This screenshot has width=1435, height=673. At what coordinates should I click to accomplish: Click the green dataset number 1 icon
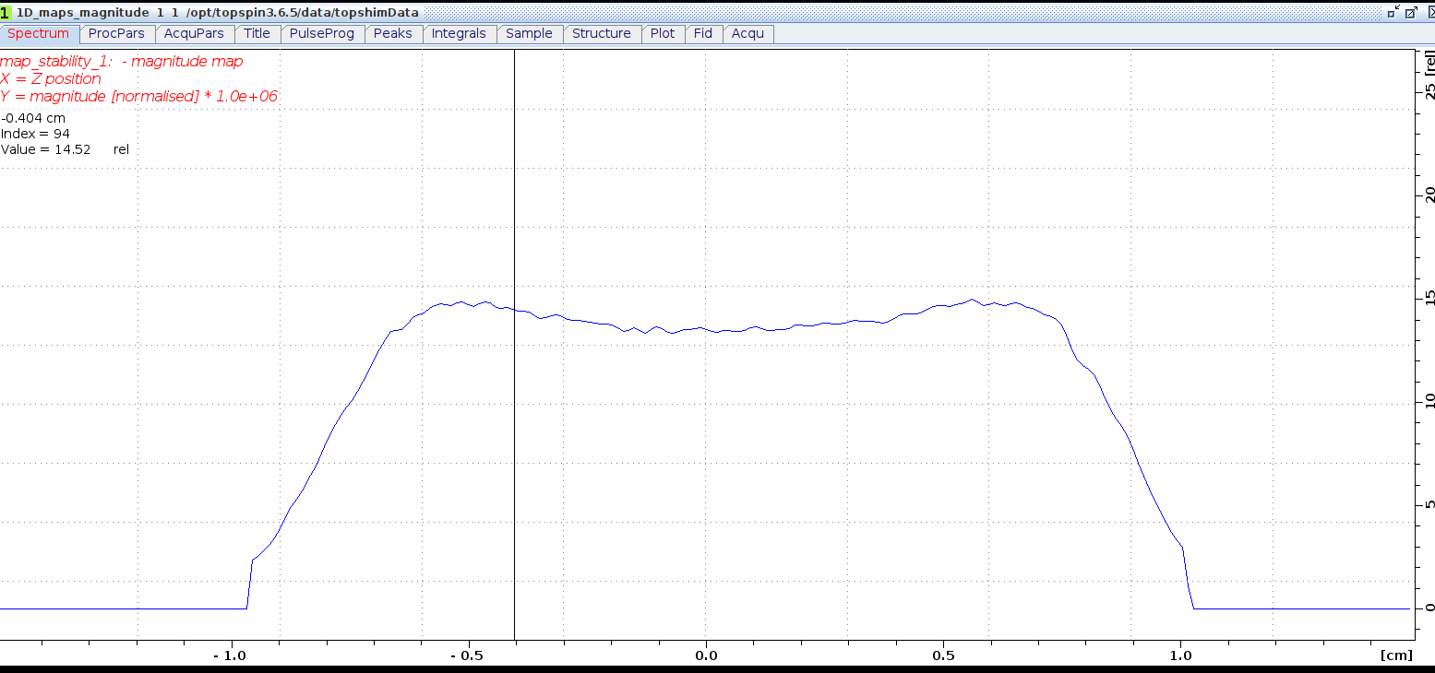click(6, 13)
